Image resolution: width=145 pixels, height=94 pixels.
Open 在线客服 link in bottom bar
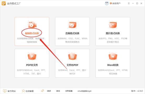[30, 91]
